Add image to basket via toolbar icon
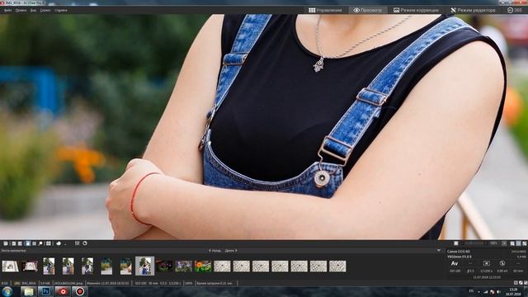The image size is (528, 297). click(x=6, y=243)
